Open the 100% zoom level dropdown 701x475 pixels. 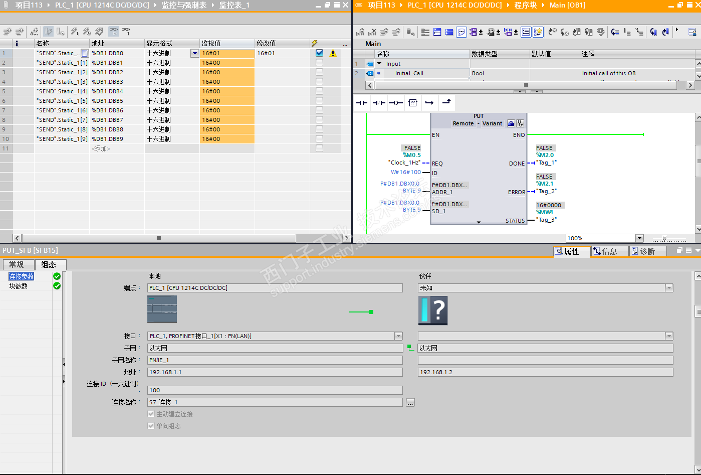[639, 238]
